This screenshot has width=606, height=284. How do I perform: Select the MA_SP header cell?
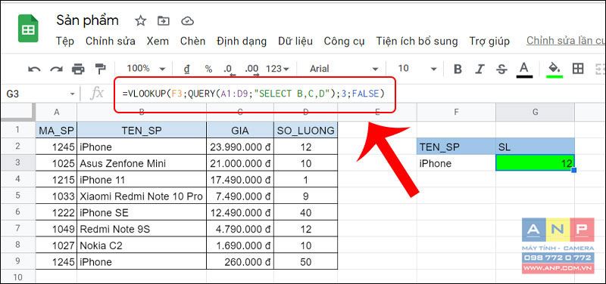point(56,131)
